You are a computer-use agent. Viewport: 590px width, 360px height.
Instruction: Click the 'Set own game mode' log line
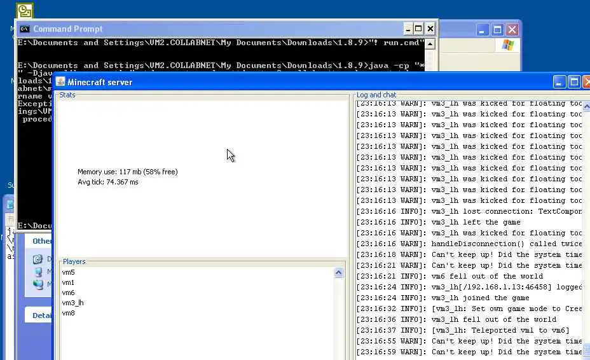pyautogui.click(x=469, y=308)
